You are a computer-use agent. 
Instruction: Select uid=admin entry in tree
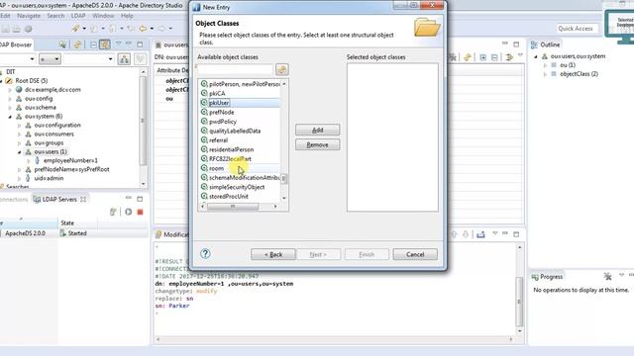tap(49, 178)
